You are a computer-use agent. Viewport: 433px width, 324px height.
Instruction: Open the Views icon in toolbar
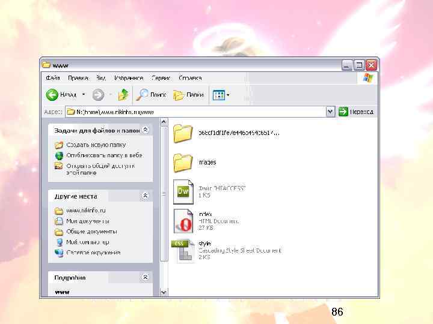[x=219, y=95]
